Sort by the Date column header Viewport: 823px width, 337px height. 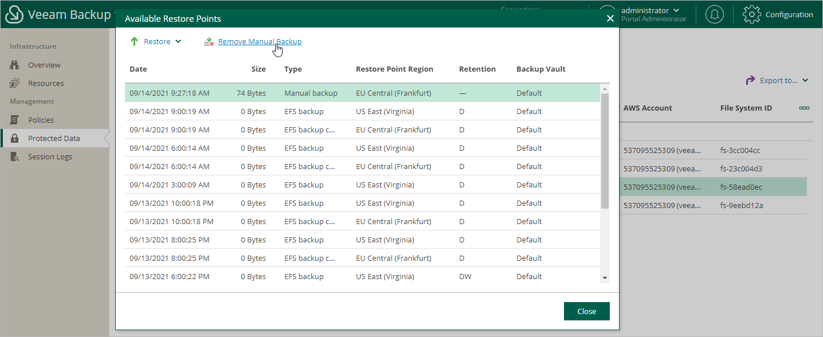click(x=138, y=69)
